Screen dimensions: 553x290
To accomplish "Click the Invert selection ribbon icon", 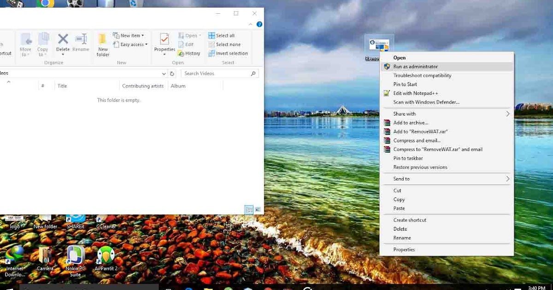I will click(228, 53).
